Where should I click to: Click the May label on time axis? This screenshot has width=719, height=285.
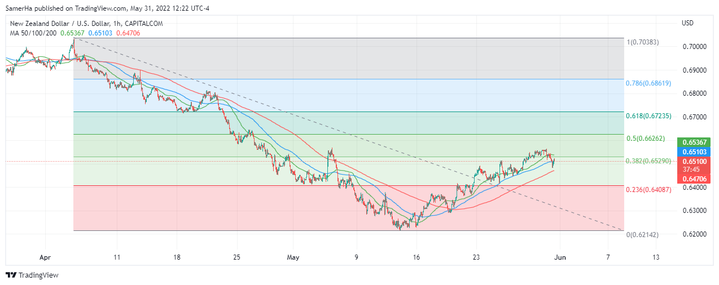pos(292,257)
